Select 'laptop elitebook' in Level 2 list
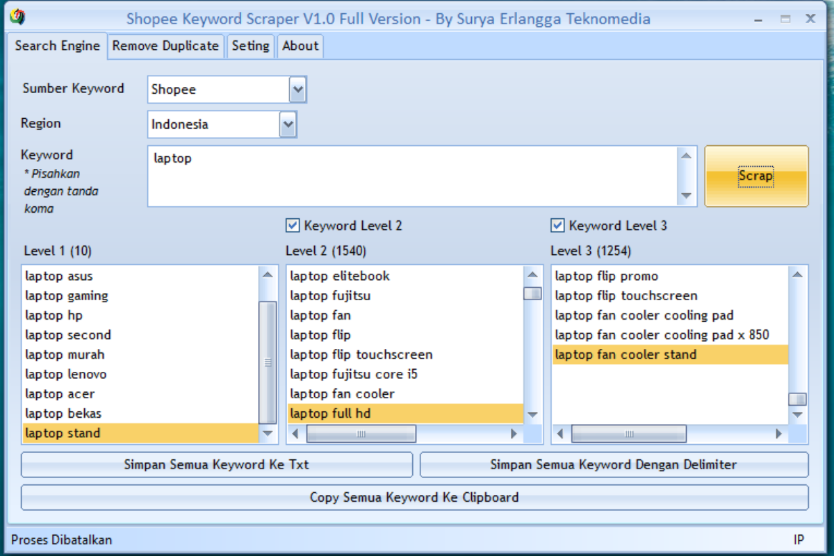Screen dimensions: 834x556 tap(405, 276)
